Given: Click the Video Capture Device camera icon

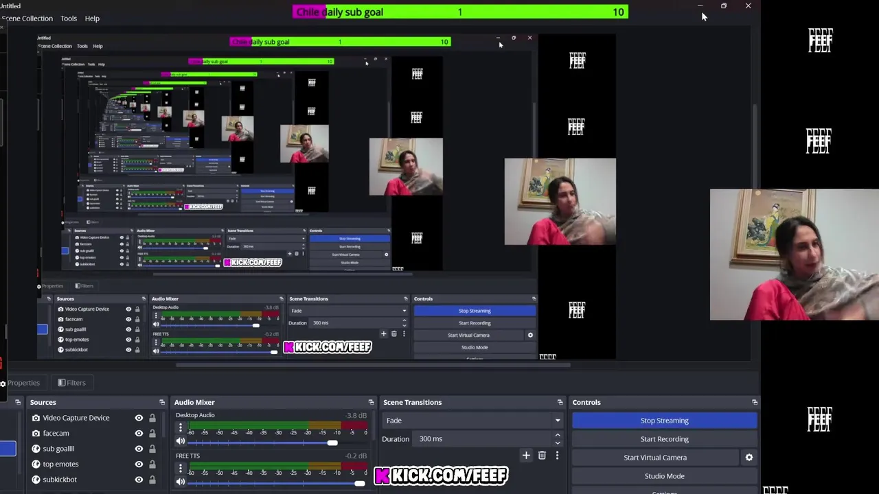Looking at the screenshot, I should pos(36,418).
